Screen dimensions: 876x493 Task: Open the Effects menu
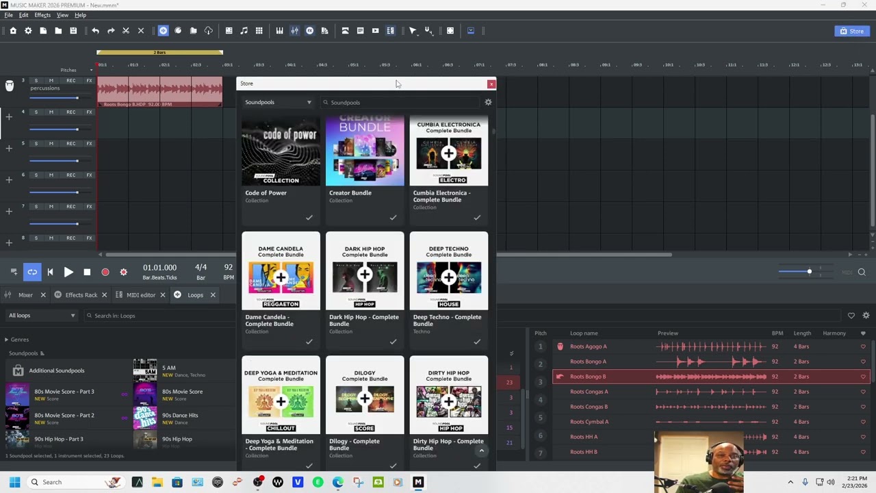(x=42, y=15)
